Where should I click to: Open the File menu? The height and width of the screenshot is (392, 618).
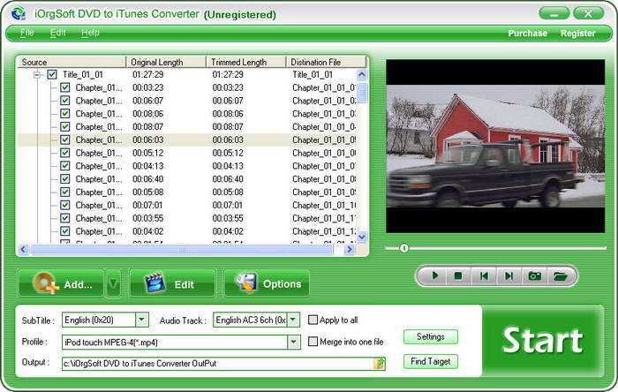coord(26,33)
